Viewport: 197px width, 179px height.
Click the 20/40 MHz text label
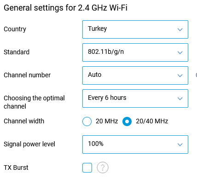[x=152, y=121]
